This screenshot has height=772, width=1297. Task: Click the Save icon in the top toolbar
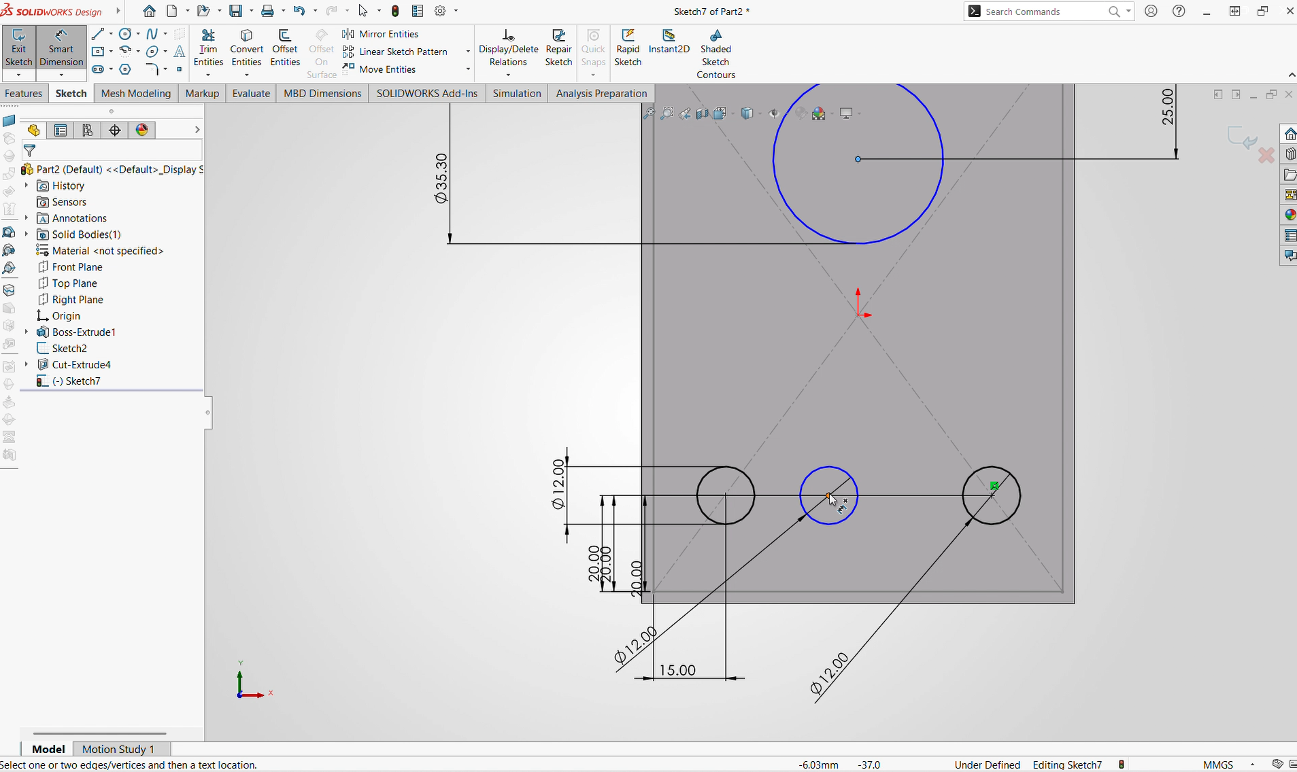pyautogui.click(x=235, y=11)
